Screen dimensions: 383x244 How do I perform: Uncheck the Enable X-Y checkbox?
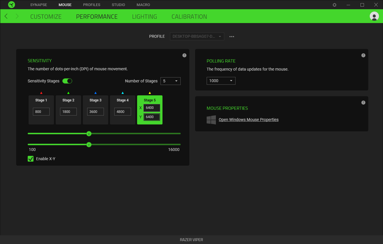click(31, 159)
